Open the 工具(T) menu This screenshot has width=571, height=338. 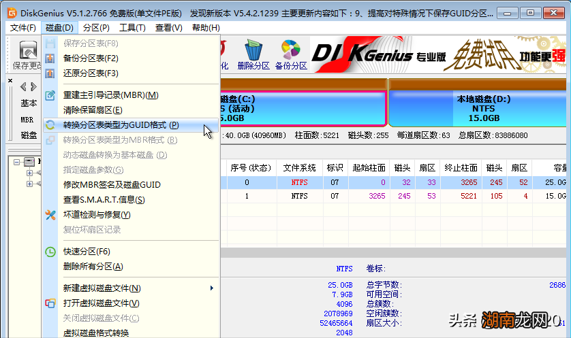click(132, 28)
